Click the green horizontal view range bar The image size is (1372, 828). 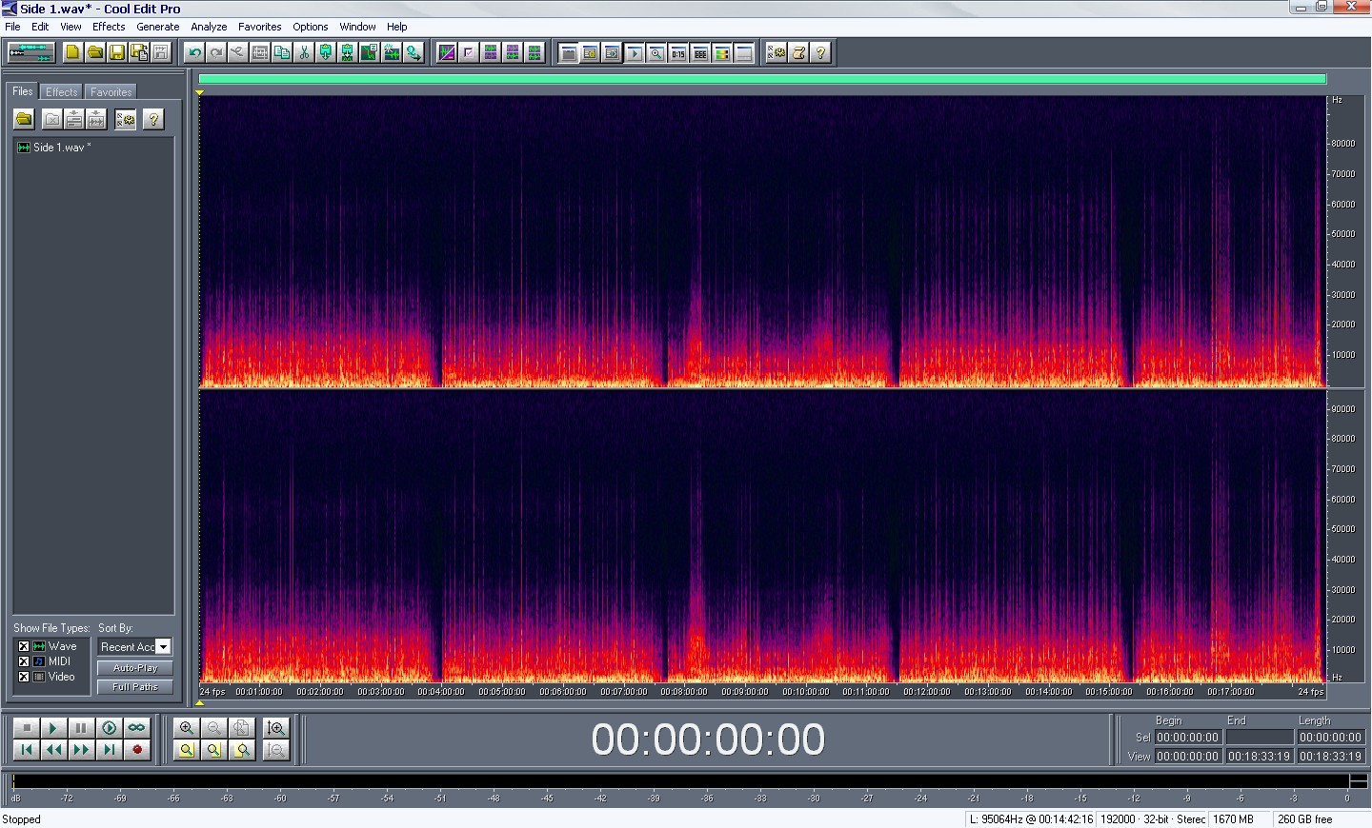pyautogui.click(x=762, y=80)
